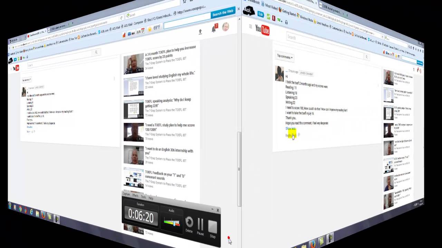
Task: Open the user account avatar, left window
Action: (x=225, y=27)
